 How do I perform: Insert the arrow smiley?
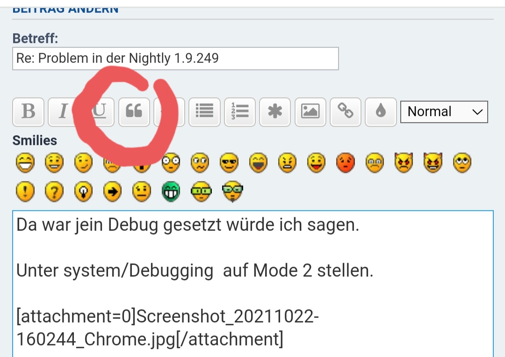[112, 192]
